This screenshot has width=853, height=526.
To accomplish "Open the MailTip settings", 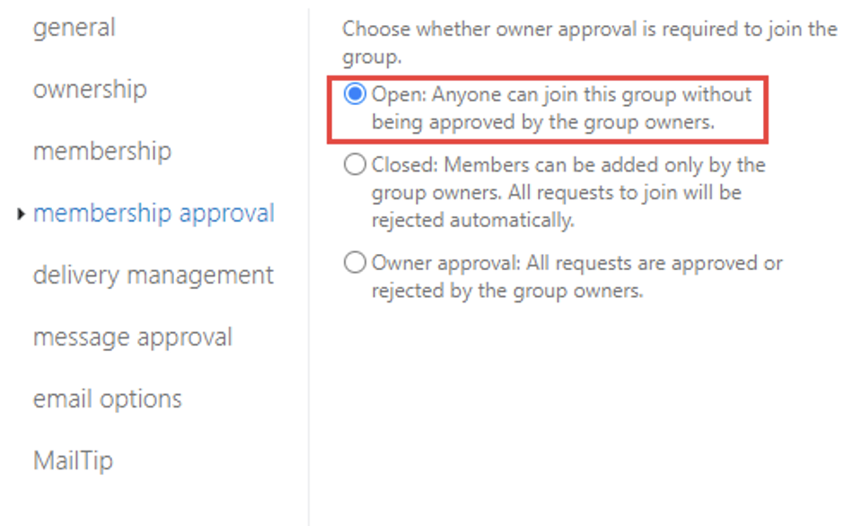I will point(73,460).
